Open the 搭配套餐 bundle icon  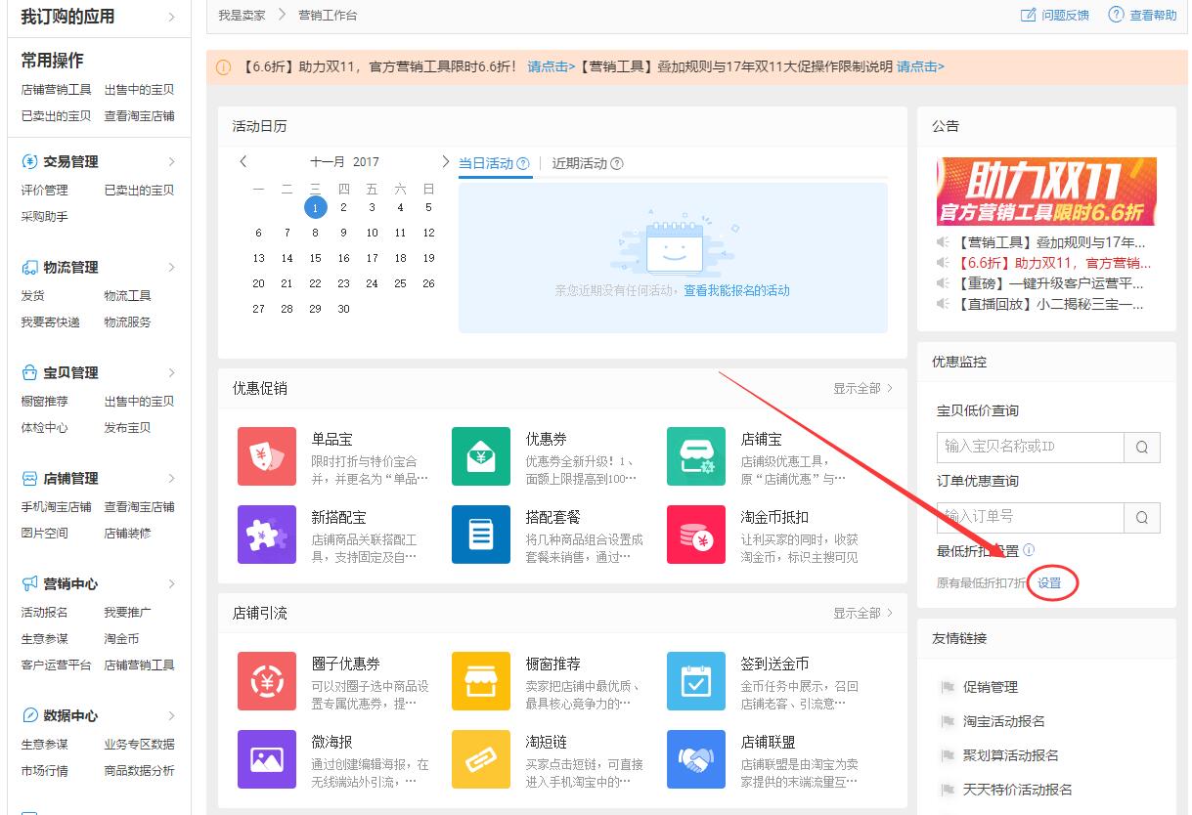tap(481, 535)
